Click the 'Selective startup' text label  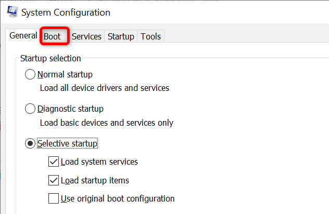point(68,143)
